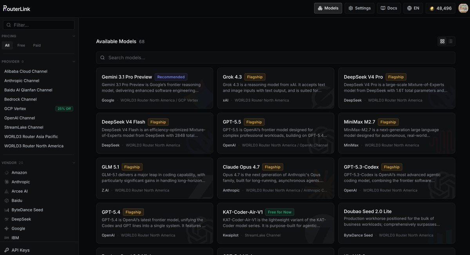
Task: Open the DeepSeek V4 Pro card
Action: [396, 89]
